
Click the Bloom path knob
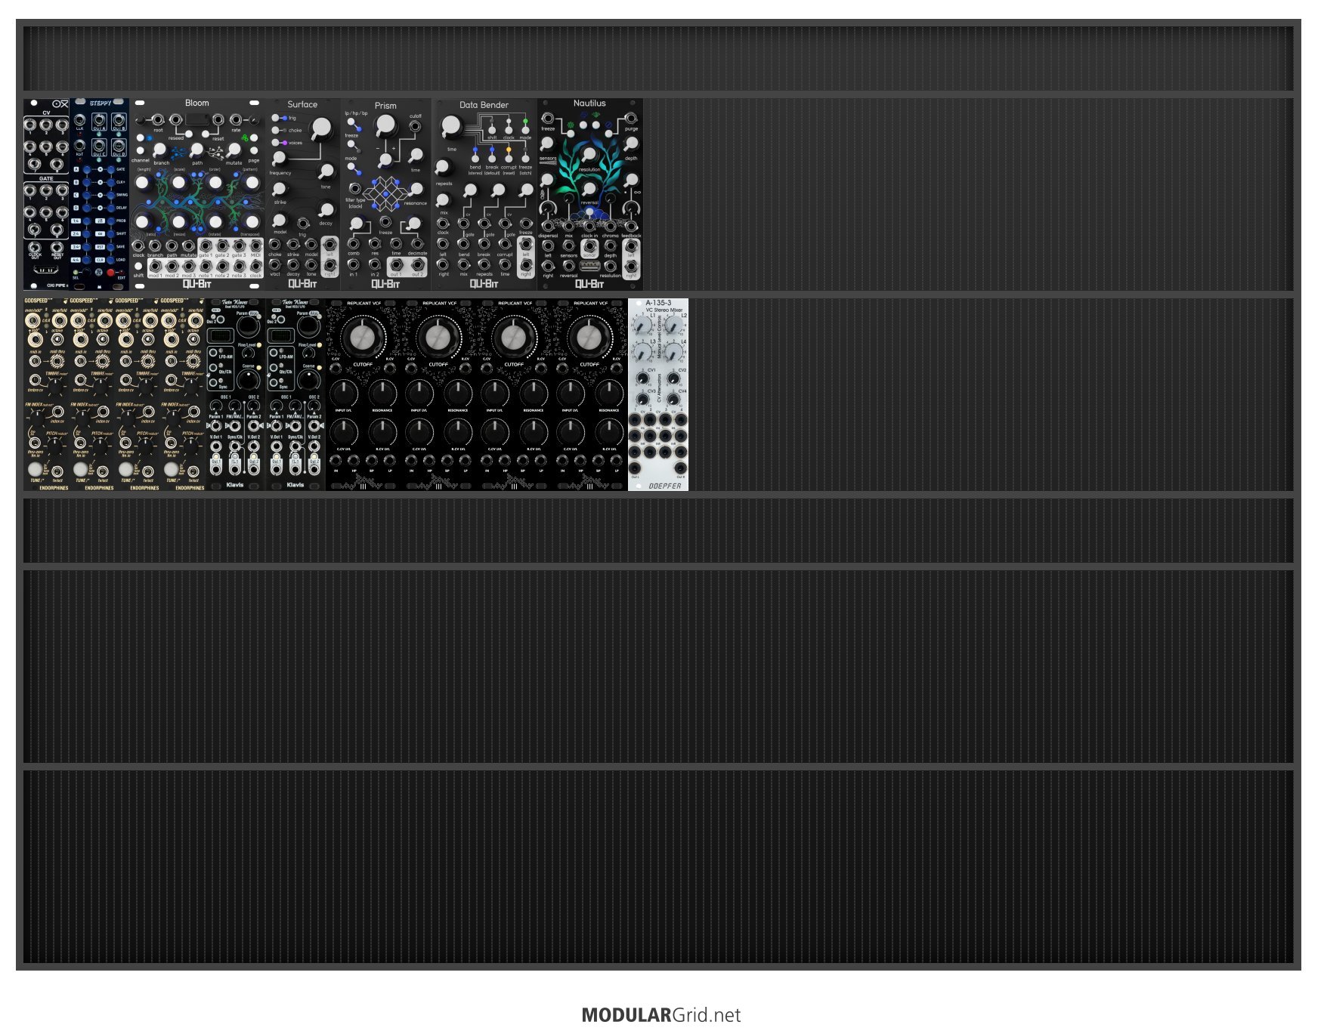(x=196, y=150)
